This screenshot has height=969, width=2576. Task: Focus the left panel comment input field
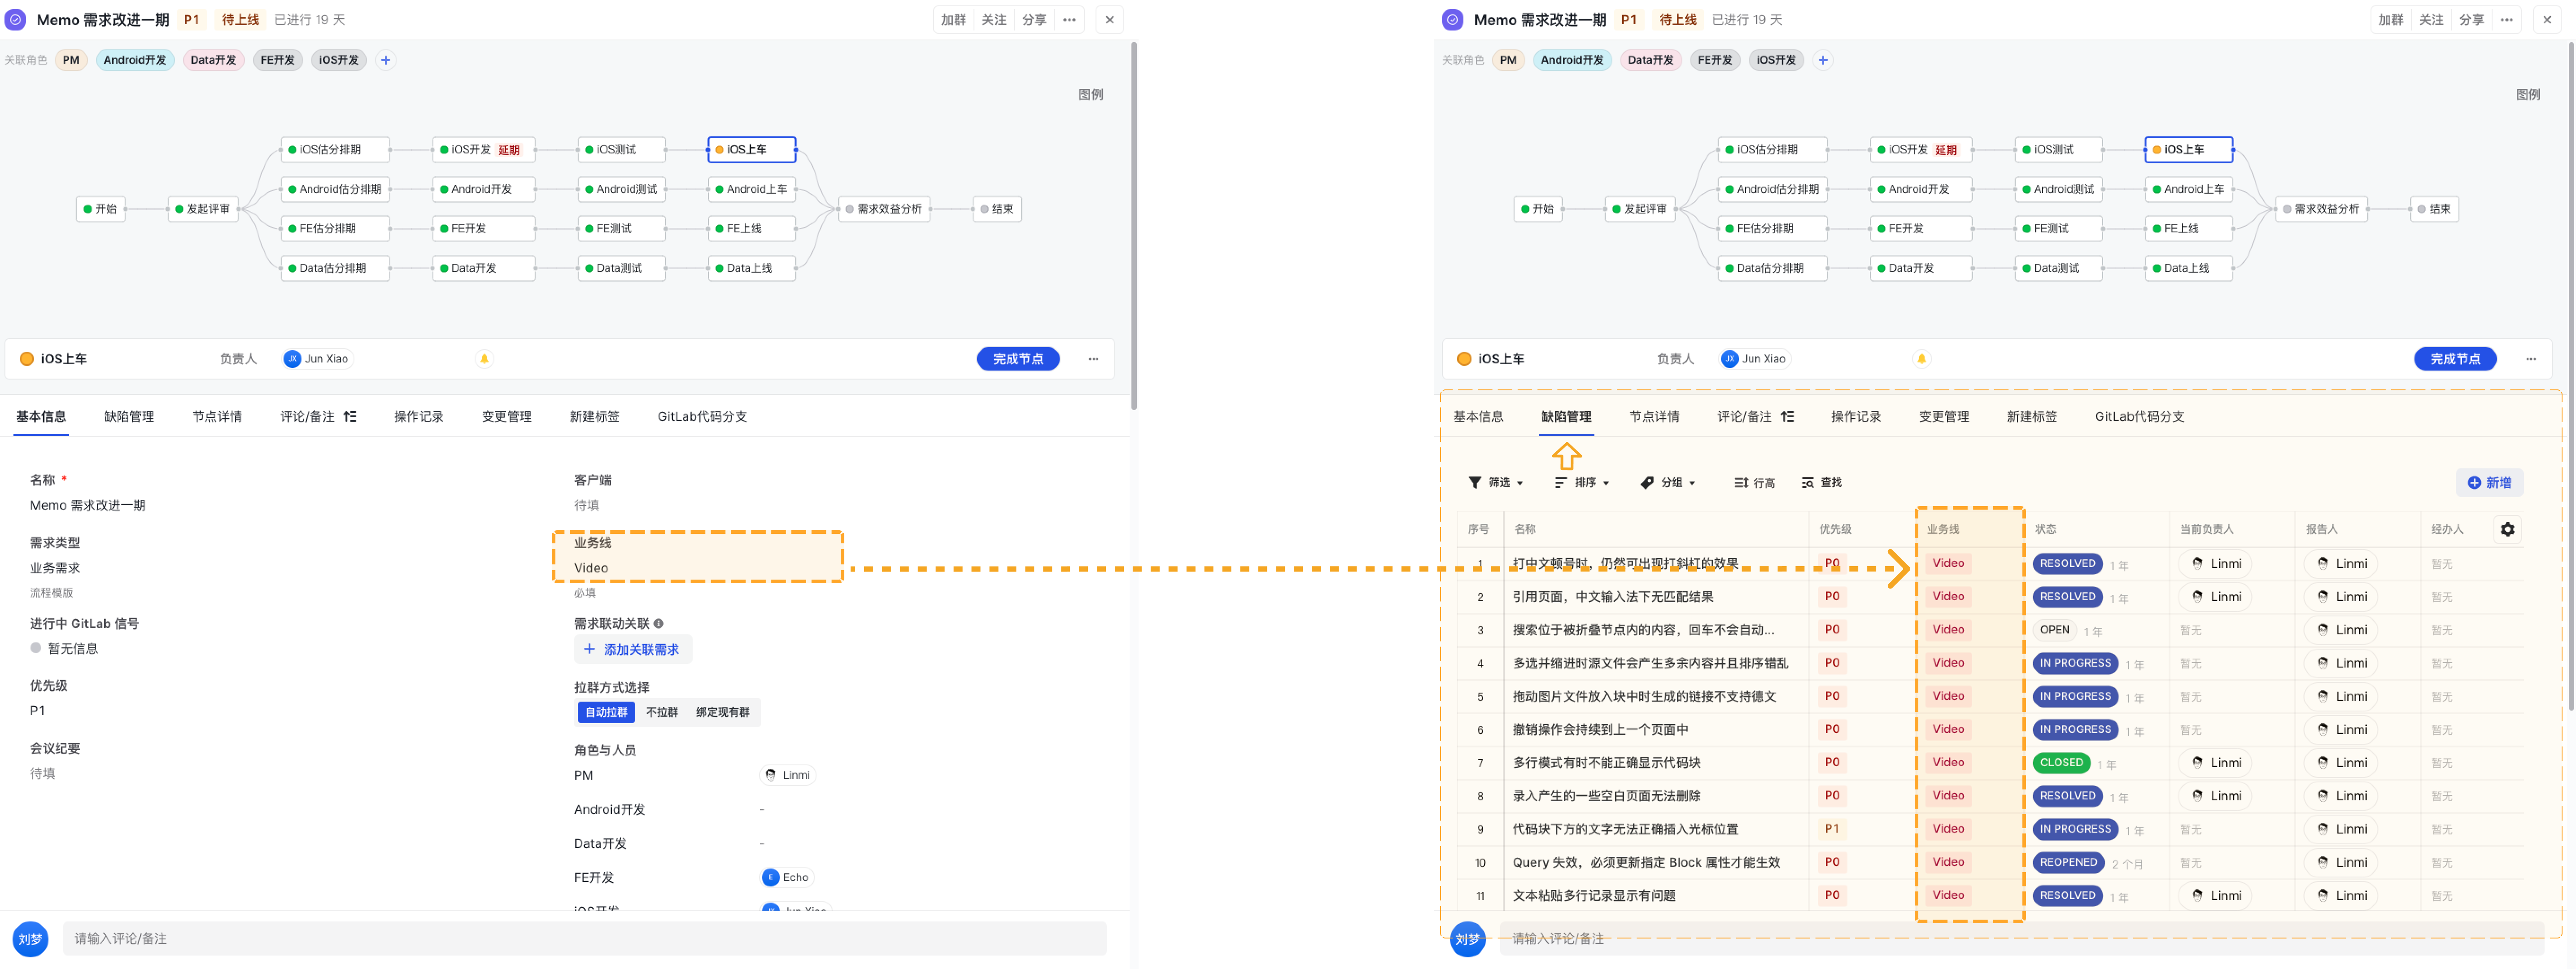pos(585,939)
